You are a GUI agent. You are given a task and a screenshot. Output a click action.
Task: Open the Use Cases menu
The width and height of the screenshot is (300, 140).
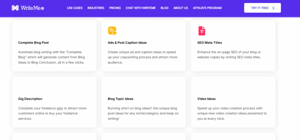(x=75, y=8)
